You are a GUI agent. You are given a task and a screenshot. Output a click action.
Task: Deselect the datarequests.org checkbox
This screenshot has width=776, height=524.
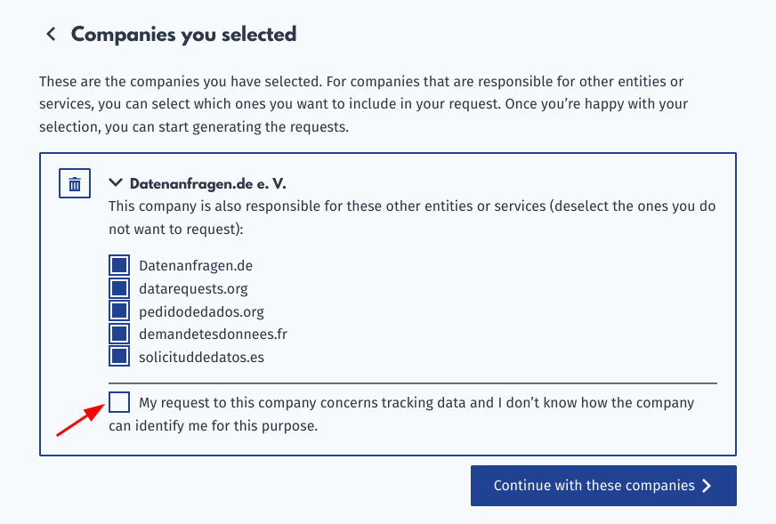(x=119, y=288)
